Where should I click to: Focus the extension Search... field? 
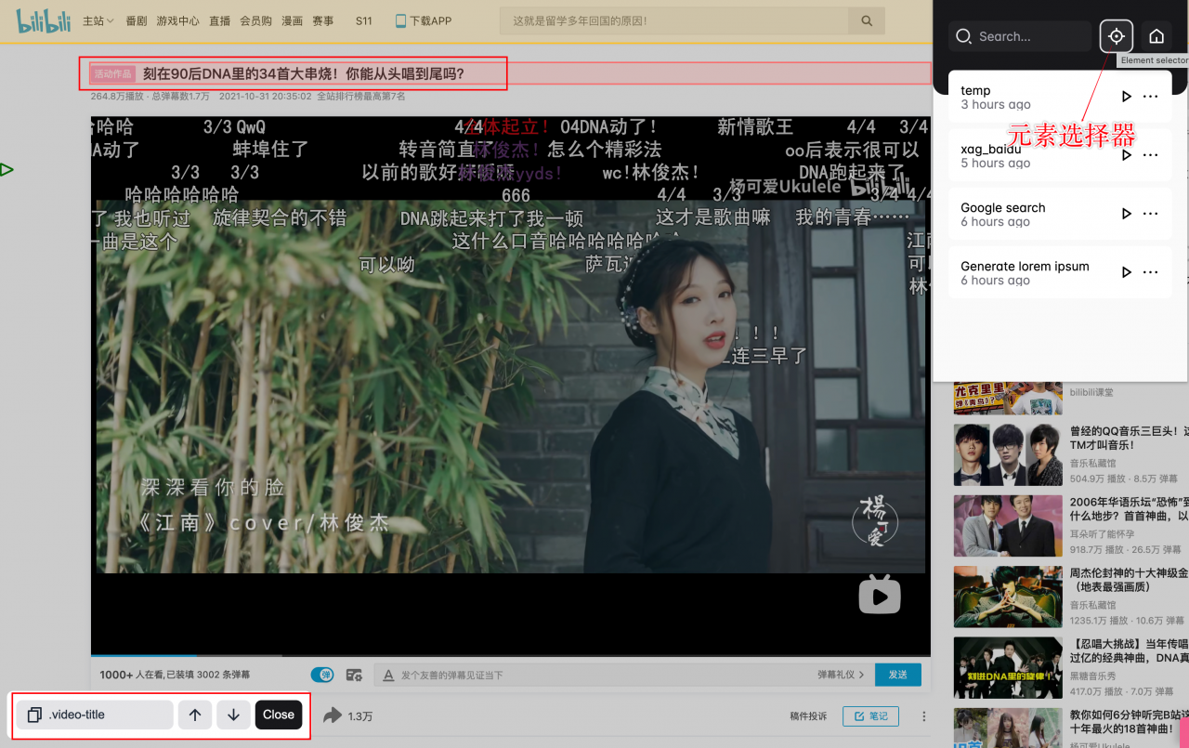point(1020,36)
